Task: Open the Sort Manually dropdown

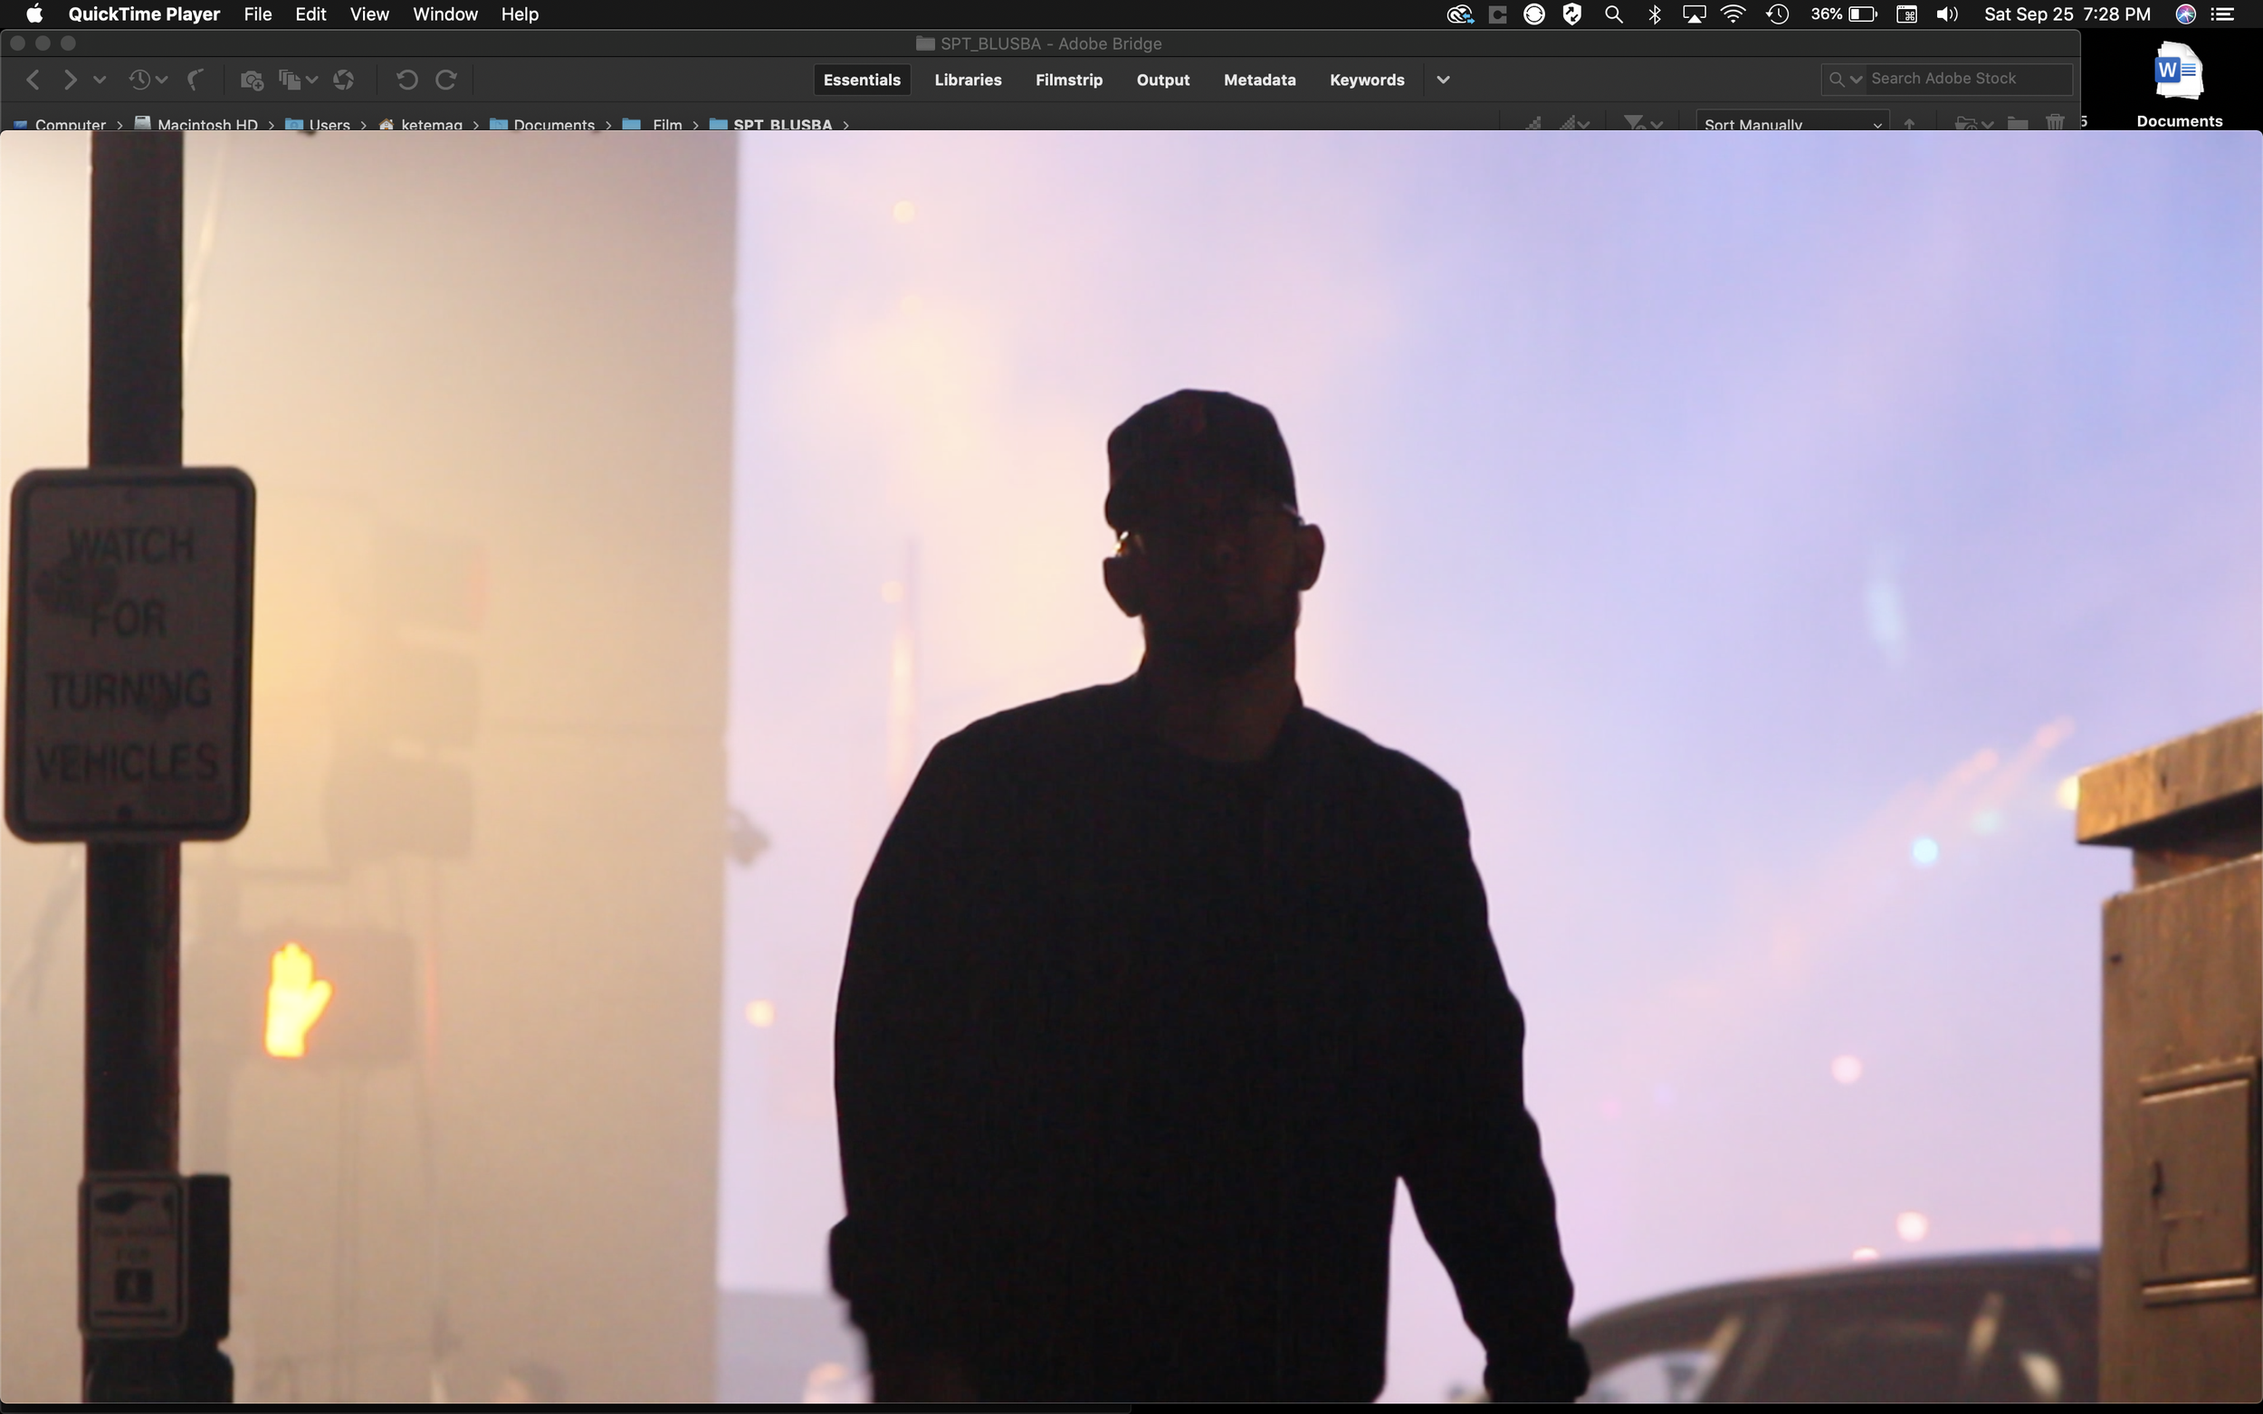Action: click(x=1791, y=123)
